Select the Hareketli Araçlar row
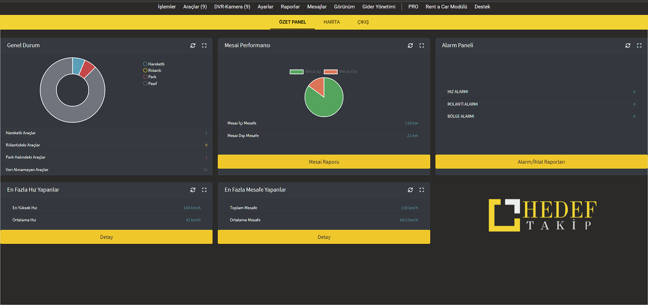Viewport: 648px width, 305px height. (x=107, y=133)
